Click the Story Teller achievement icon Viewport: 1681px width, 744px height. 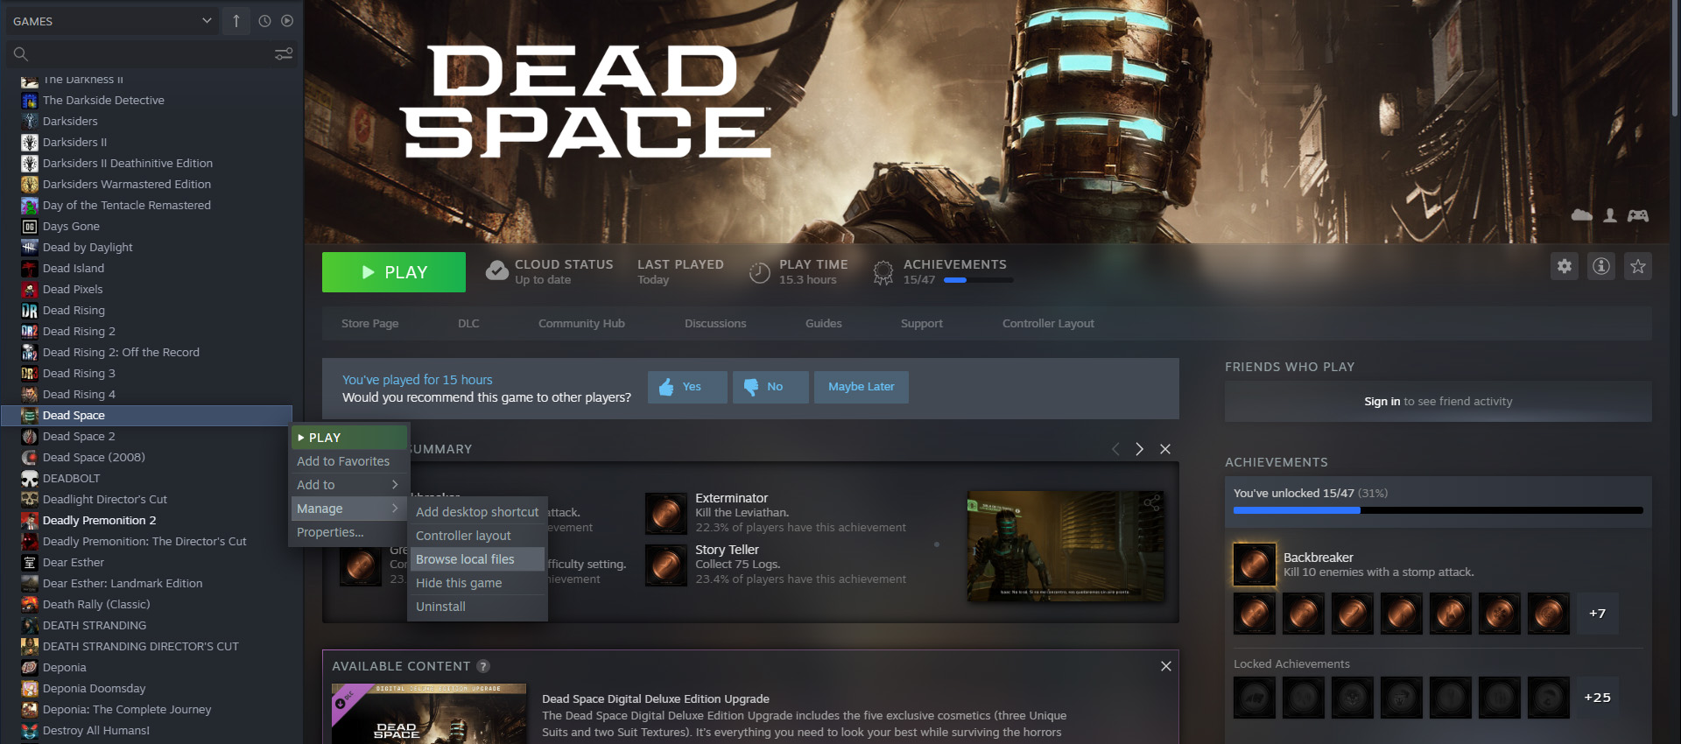click(x=666, y=565)
